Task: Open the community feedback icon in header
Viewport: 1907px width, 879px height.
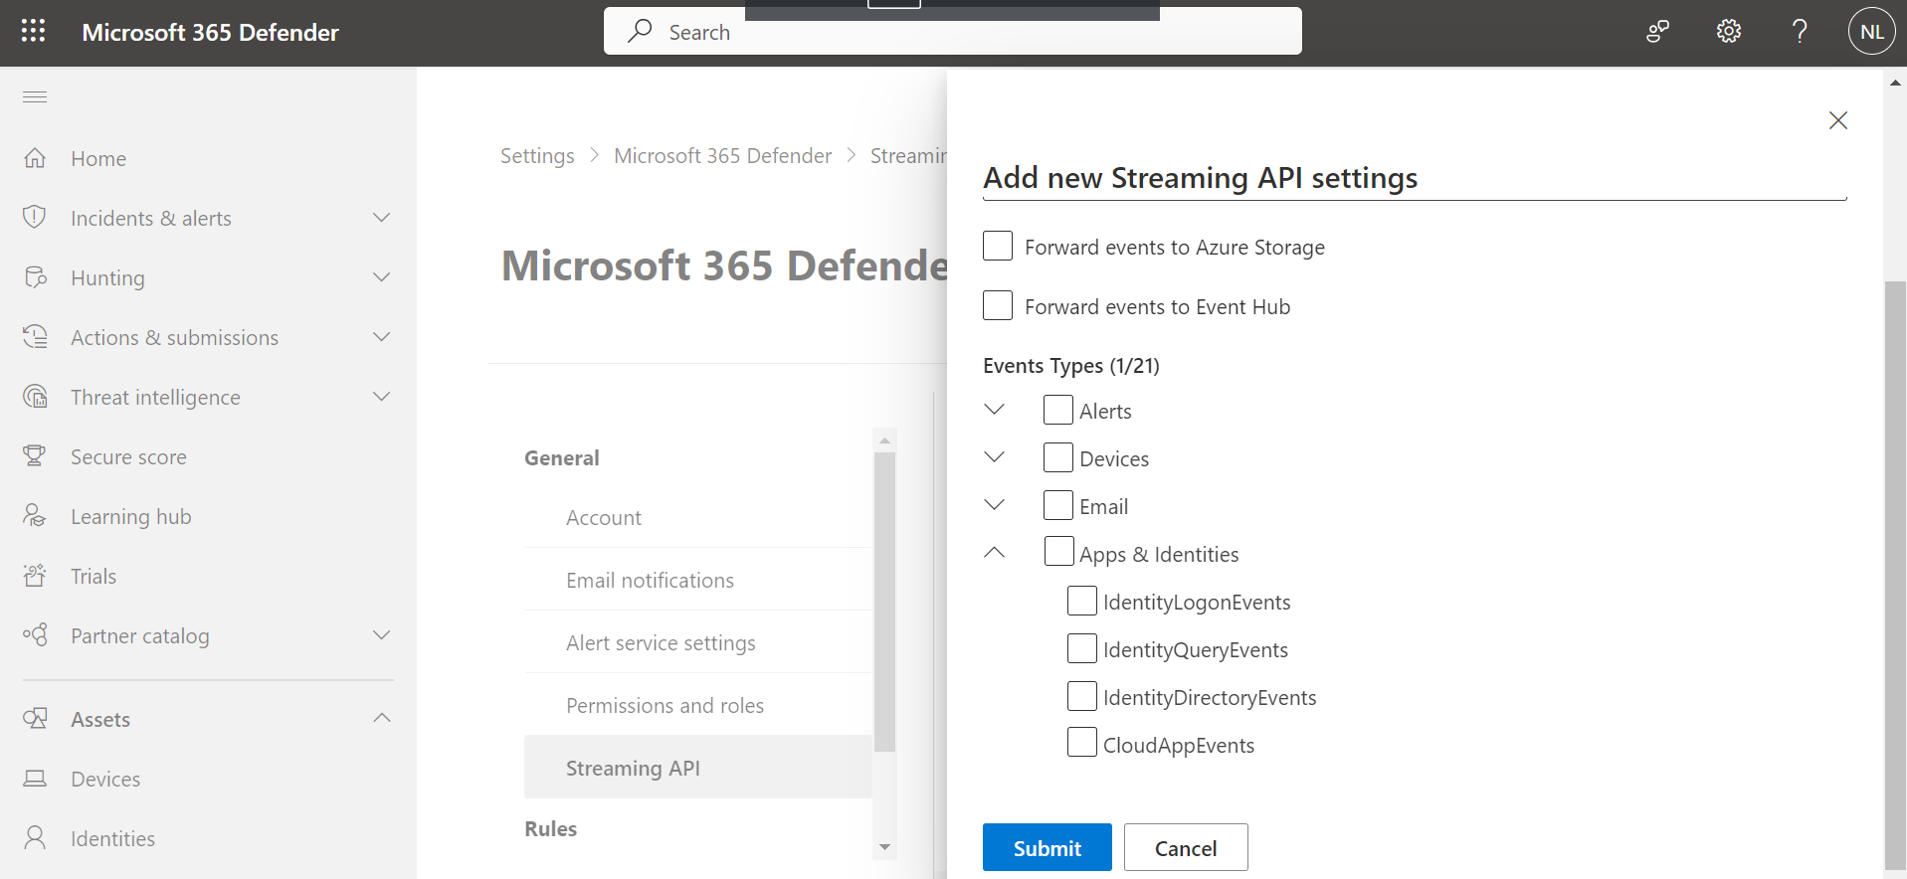Action: tap(1657, 32)
